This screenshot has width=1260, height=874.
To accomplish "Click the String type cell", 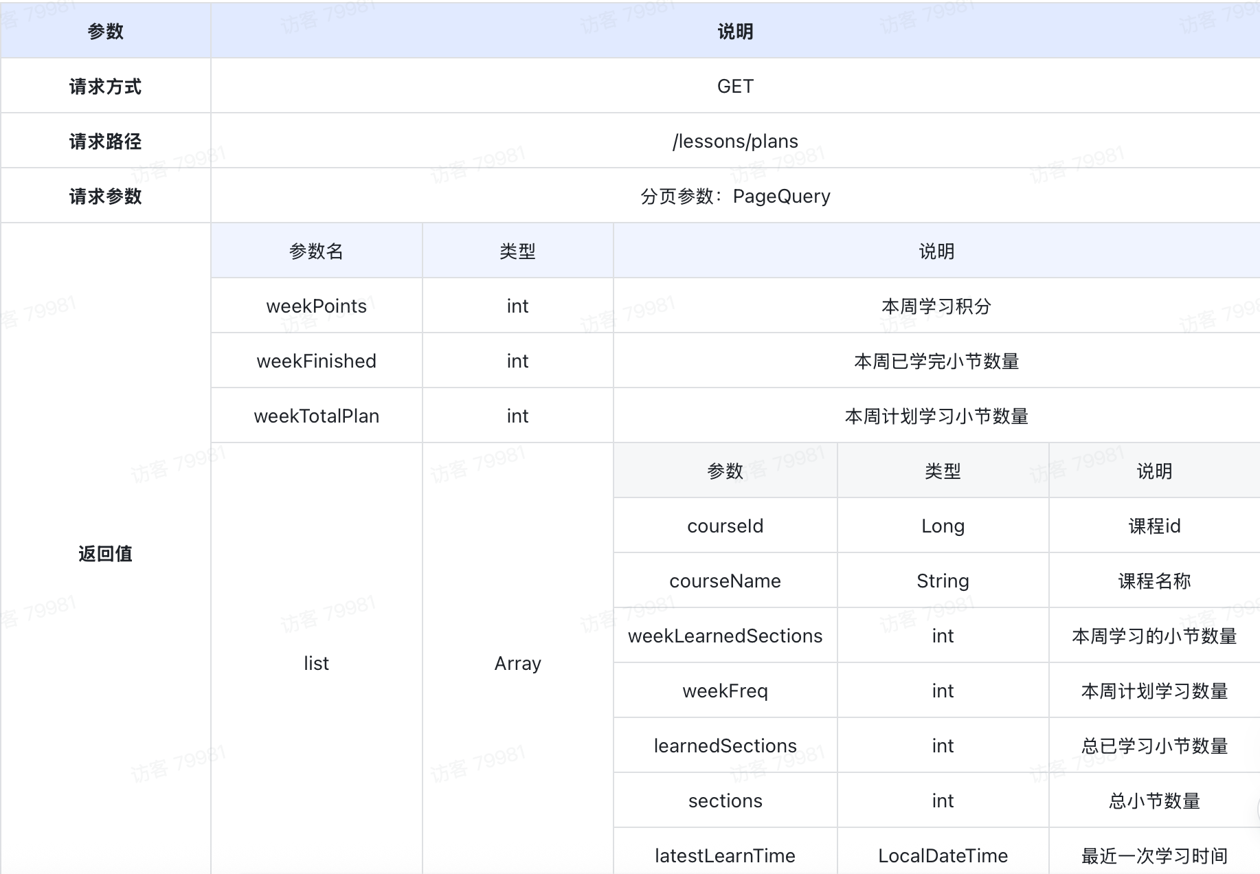I will tap(943, 581).
